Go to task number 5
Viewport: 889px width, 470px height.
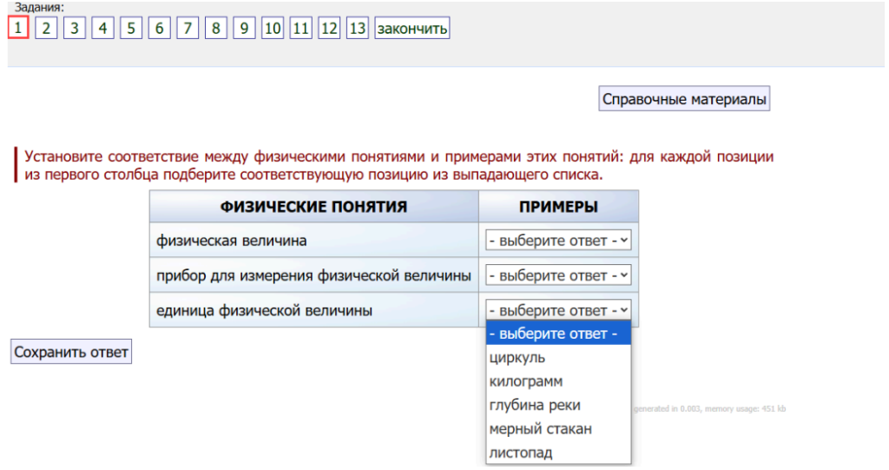pyautogui.click(x=131, y=29)
